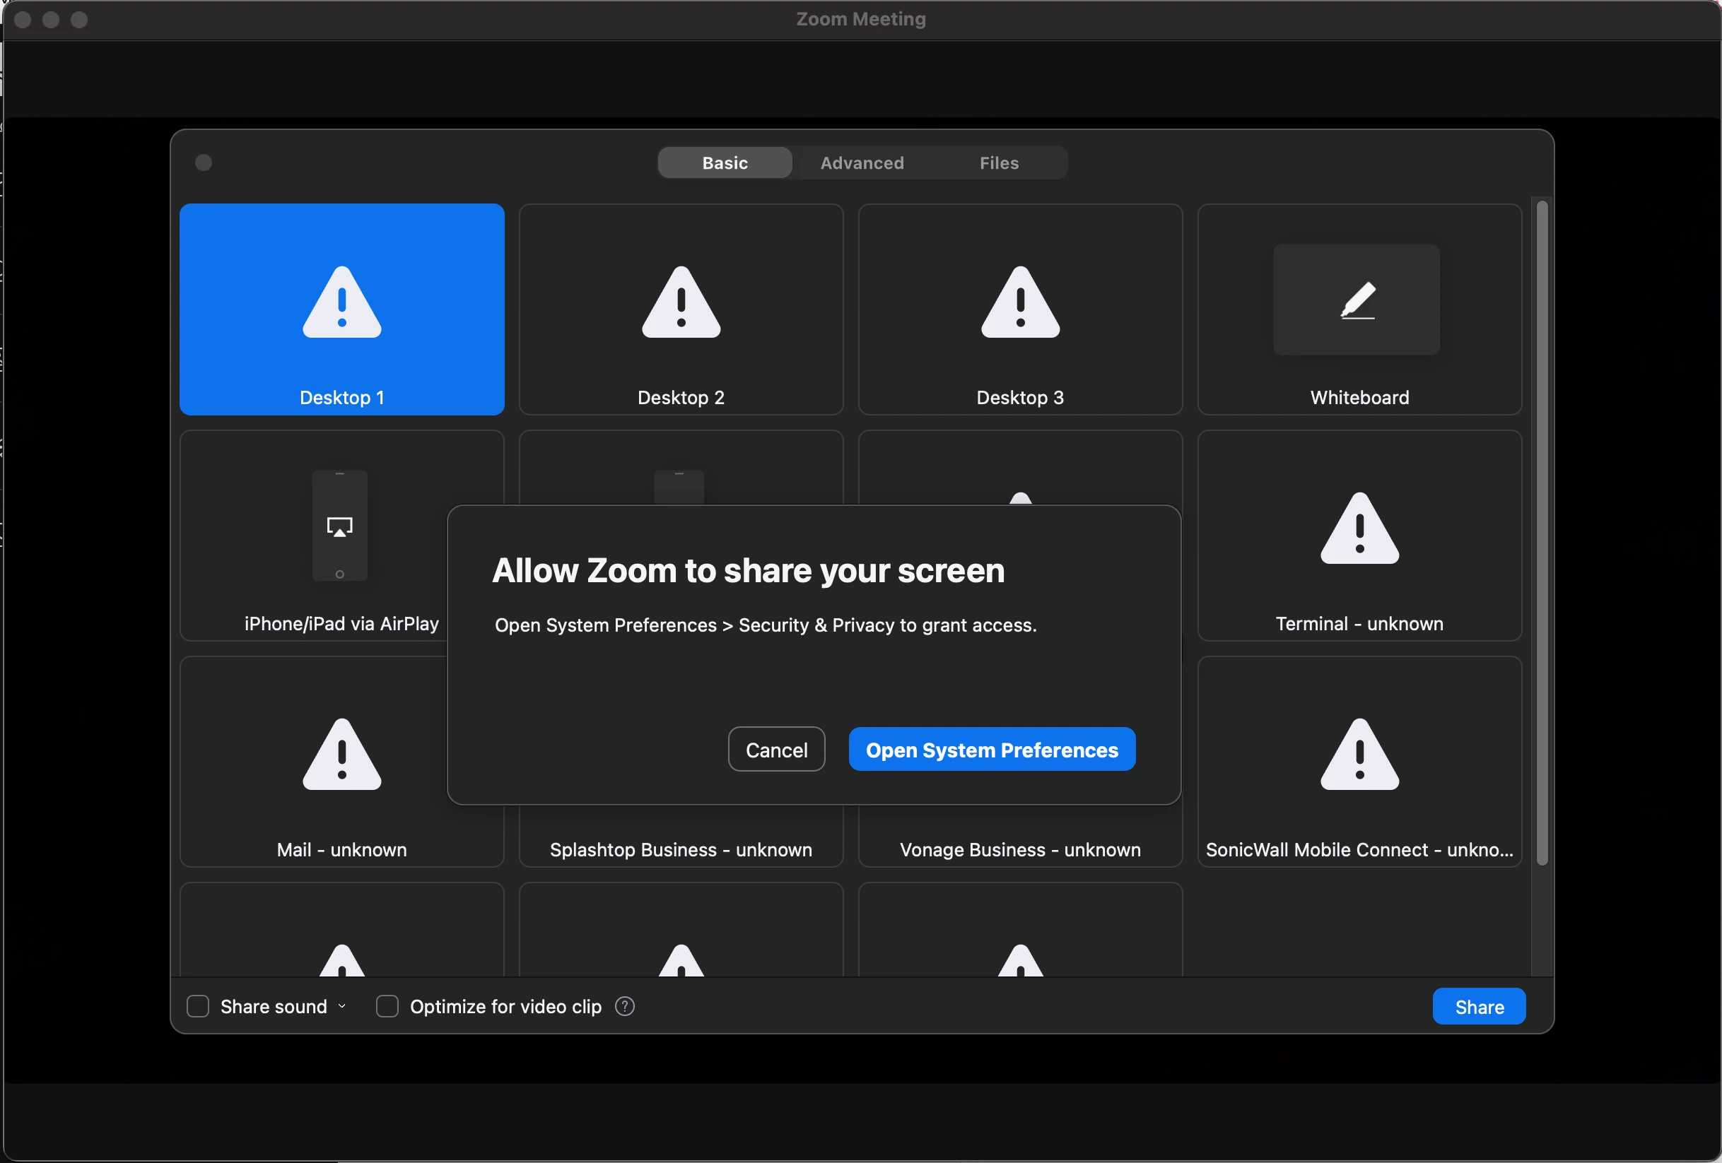The height and width of the screenshot is (1163, 1722).
Task: Select the iPhone/iPad via AirPlay icon
Action: [339, 526]
